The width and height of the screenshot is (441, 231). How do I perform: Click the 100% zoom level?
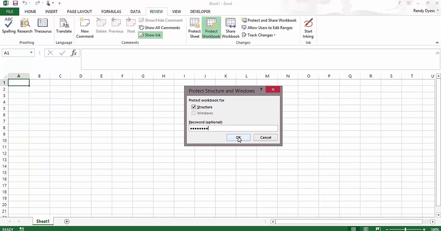click(435, 229)
